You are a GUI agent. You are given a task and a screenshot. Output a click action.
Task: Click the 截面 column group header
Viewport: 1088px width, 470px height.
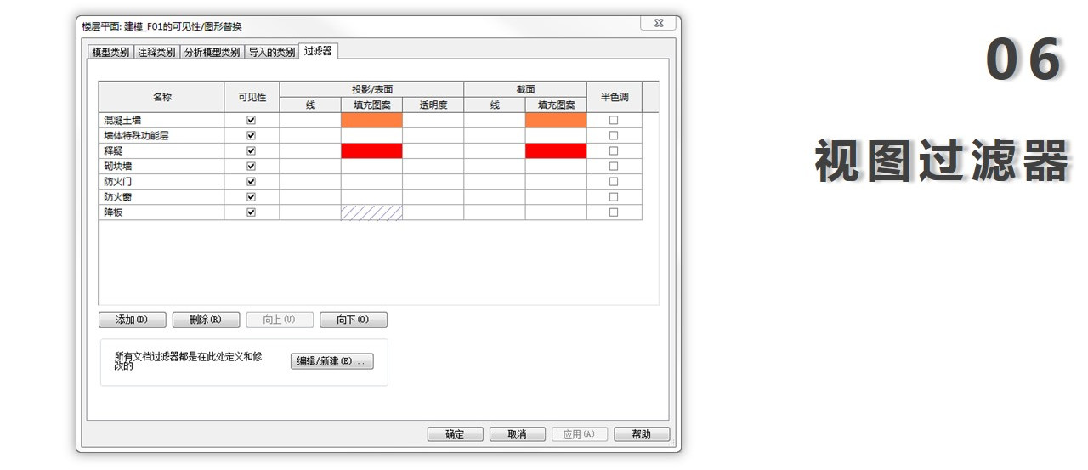525,89
